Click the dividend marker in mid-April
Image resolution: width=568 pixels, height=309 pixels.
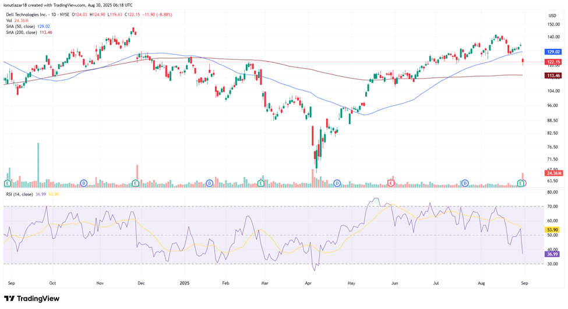[337, 183]
